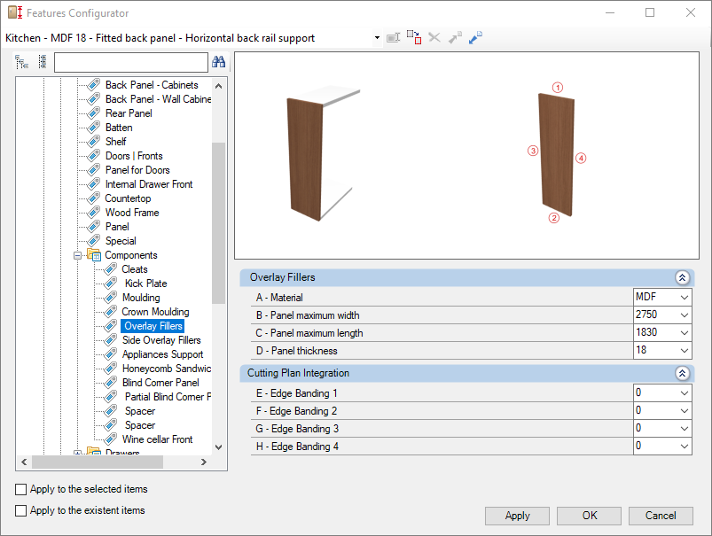Open the Edge Banding 3 dropdown
This screenshot has height=536, width=712.
click(685, 429)
